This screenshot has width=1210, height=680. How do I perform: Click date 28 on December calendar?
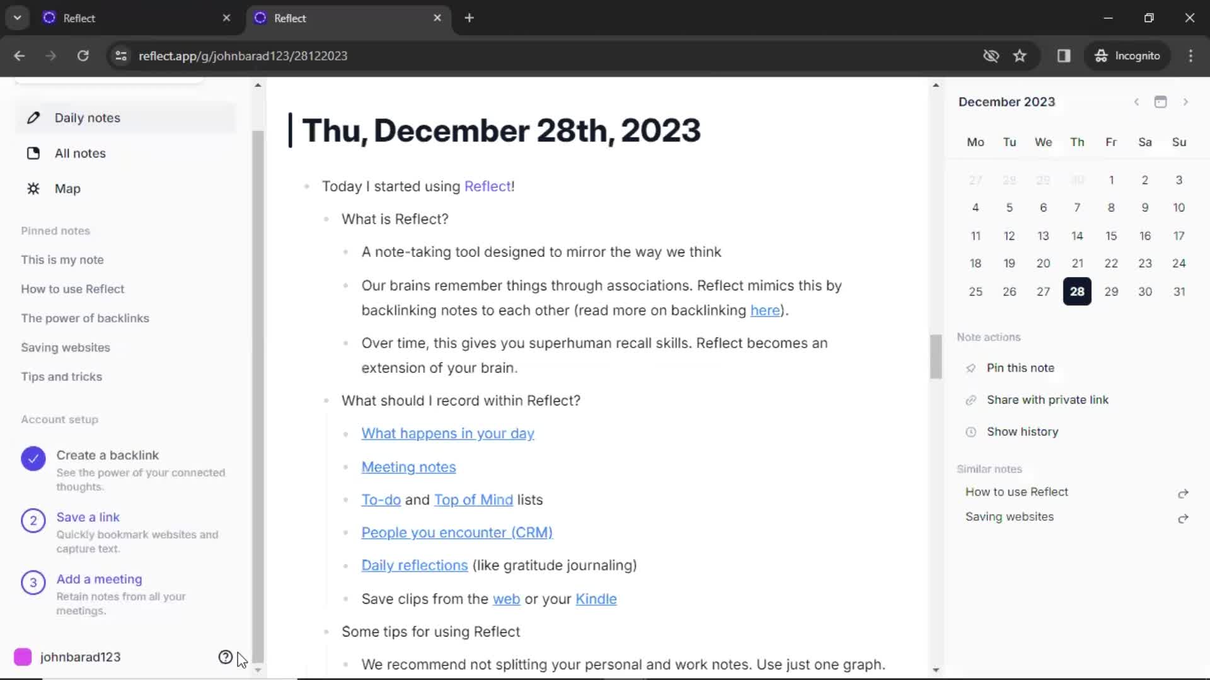pos(1077,292)
